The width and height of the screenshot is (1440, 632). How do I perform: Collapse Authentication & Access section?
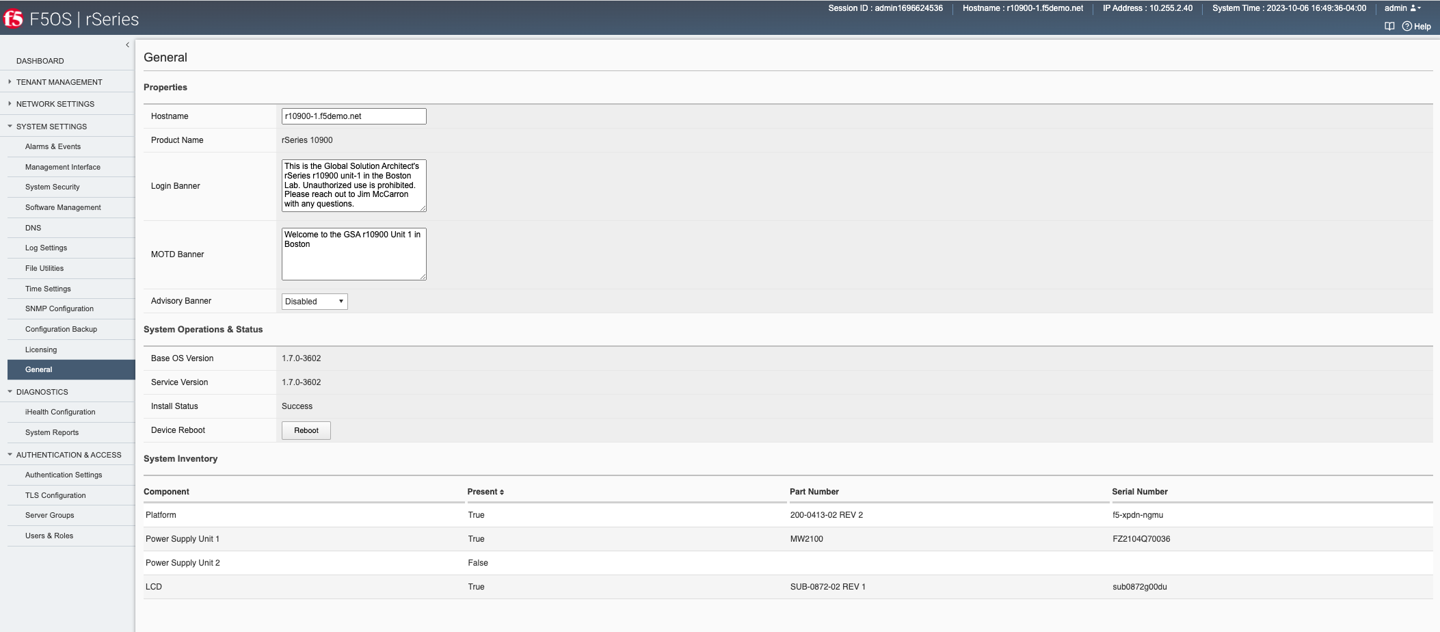pyautogui.click(x=68, y=455)
